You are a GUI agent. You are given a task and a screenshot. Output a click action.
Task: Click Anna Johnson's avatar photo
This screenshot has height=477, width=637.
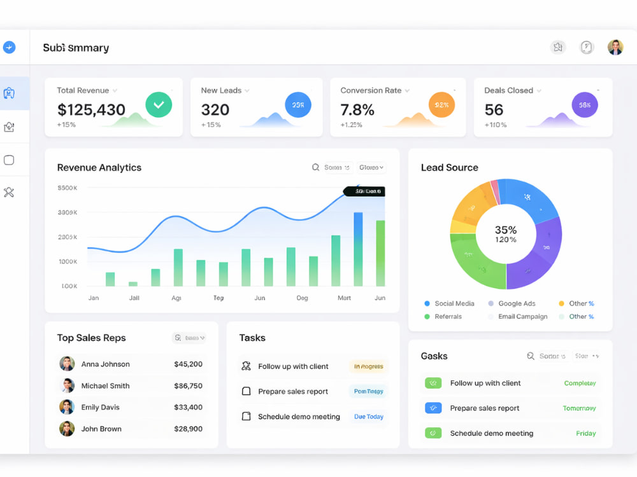[x=67, y=364]
